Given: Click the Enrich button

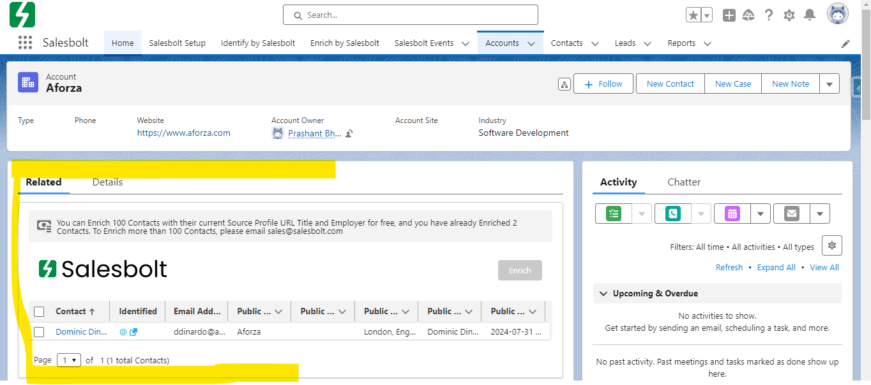Looking at the screenshot, I should click(x=520, y=270).
